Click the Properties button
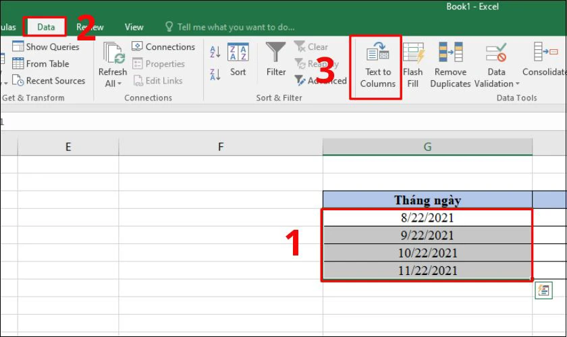This screenshot has height=337, width=567. pos(159,63)
